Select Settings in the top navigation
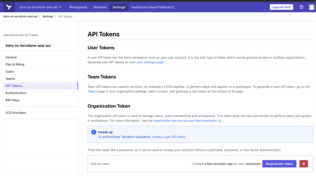Viewport: 316px width, 176px height. click(119, 7)
